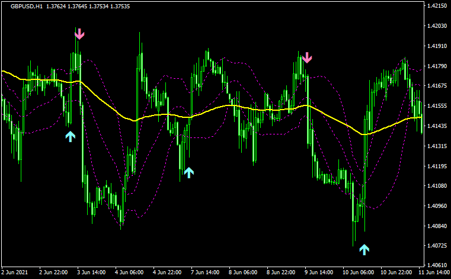Select the blue up arrow near 7 Jun
Viewport: 451px width, 279px height.
[188, 172]
